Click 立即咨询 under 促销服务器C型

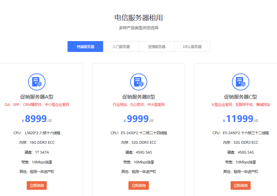[240, 185]
